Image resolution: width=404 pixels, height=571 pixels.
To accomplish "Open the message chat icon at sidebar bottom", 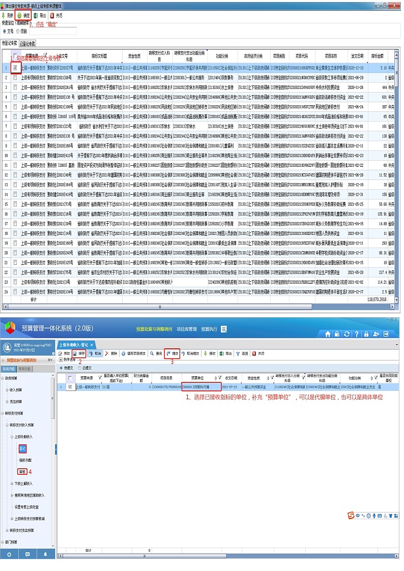I will [x=27, y=554].
